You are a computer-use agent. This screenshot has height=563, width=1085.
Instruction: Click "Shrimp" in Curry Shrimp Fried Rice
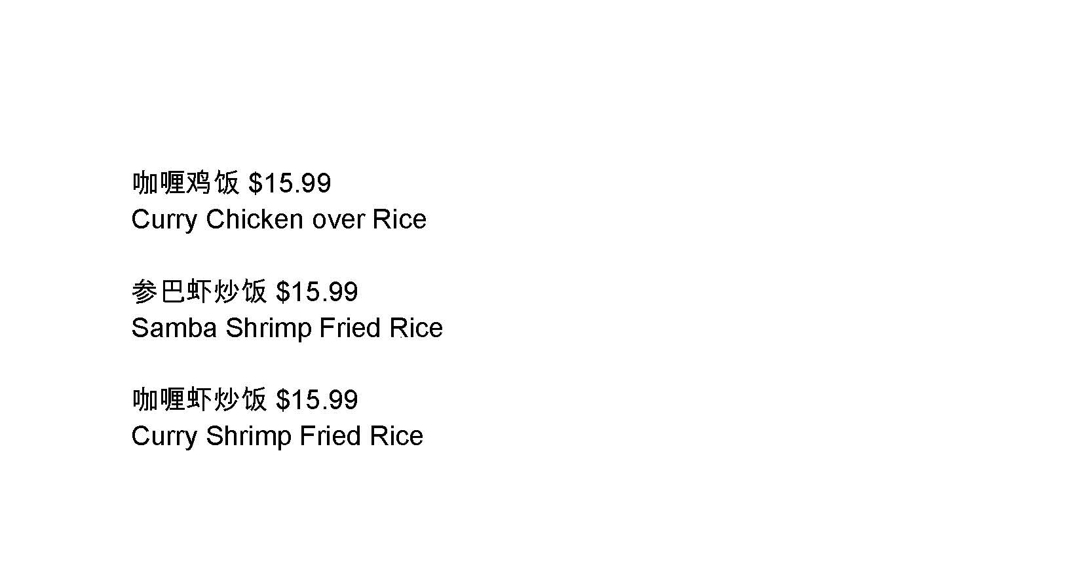[249, 436]
